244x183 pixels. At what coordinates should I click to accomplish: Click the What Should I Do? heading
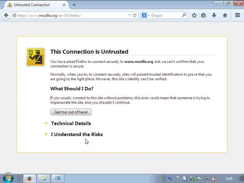[72, 88]
